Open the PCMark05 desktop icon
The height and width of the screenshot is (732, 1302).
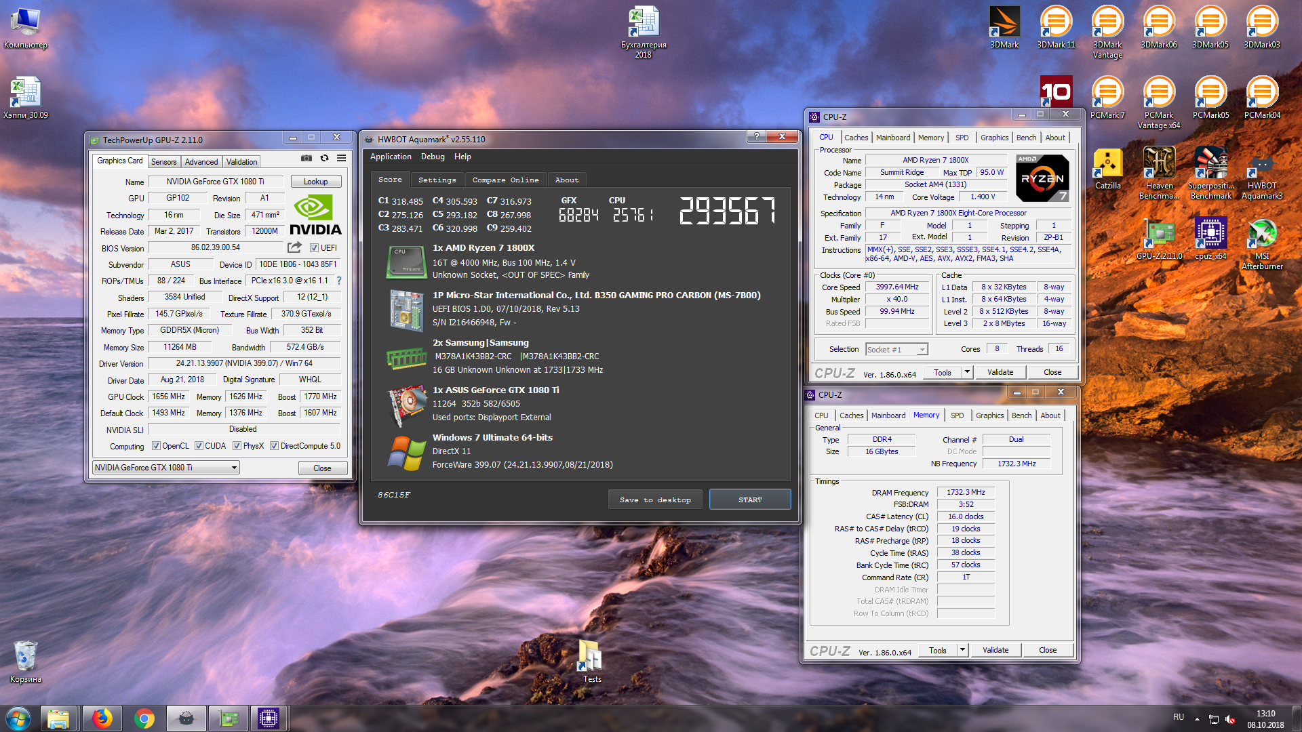(1210, 98)
